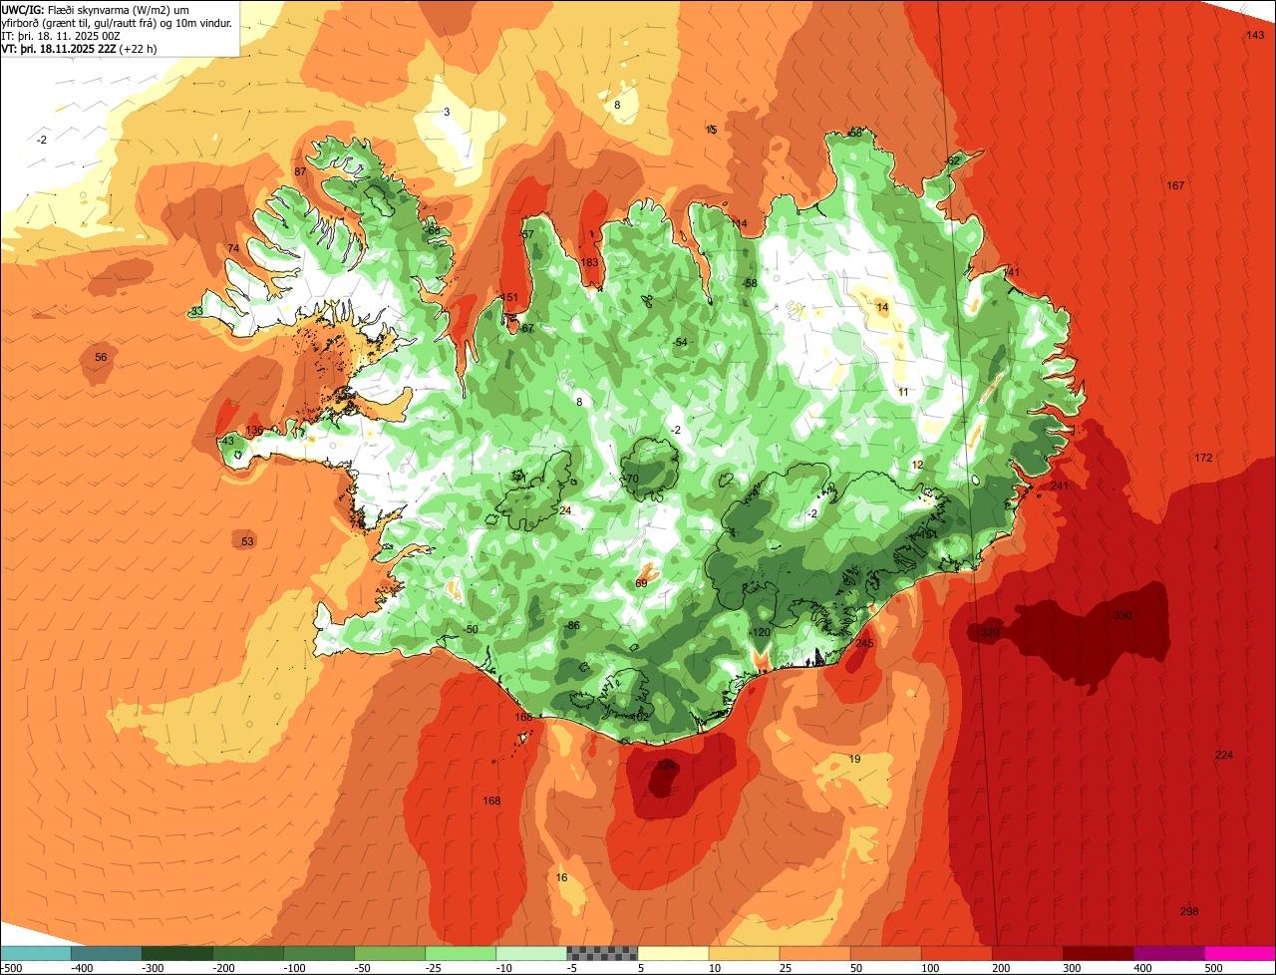Click the initial time 'IT: þri. 18. 11. 2025 00Z'
This screenshot has width=1276, height=975.
(x=61, y=35)
